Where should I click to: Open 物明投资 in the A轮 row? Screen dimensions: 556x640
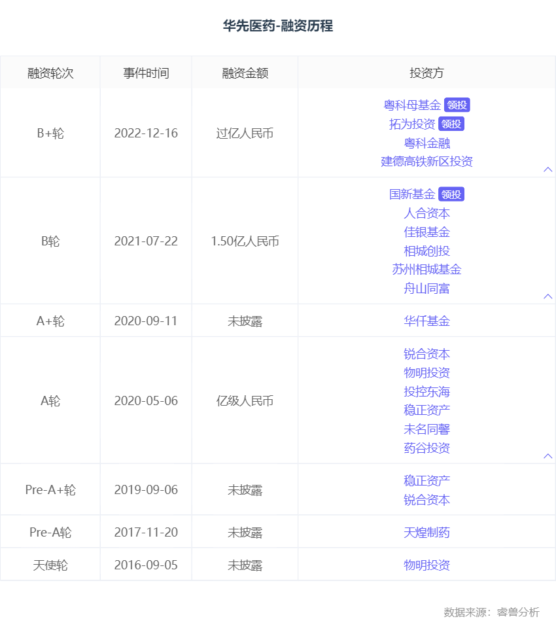[x=426, y=372]
